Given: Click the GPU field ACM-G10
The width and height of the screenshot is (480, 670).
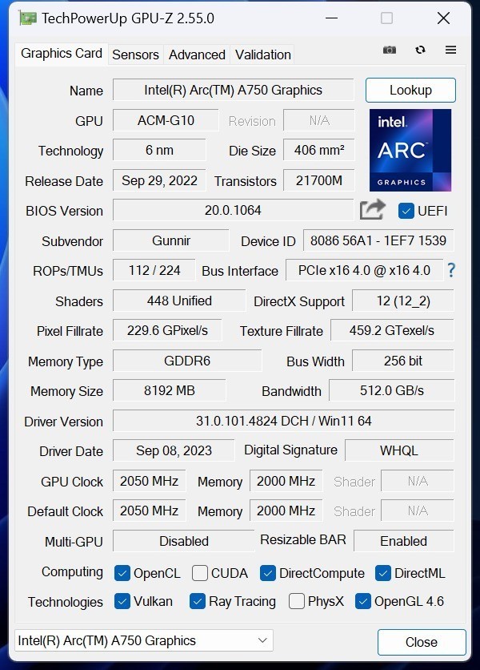Looking at the screenshot, I should 166,120.
